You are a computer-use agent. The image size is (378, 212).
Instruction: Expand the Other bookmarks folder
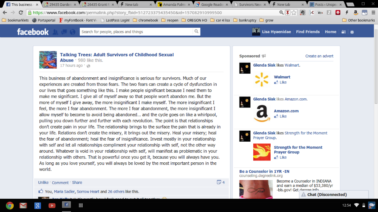[358, 20]
